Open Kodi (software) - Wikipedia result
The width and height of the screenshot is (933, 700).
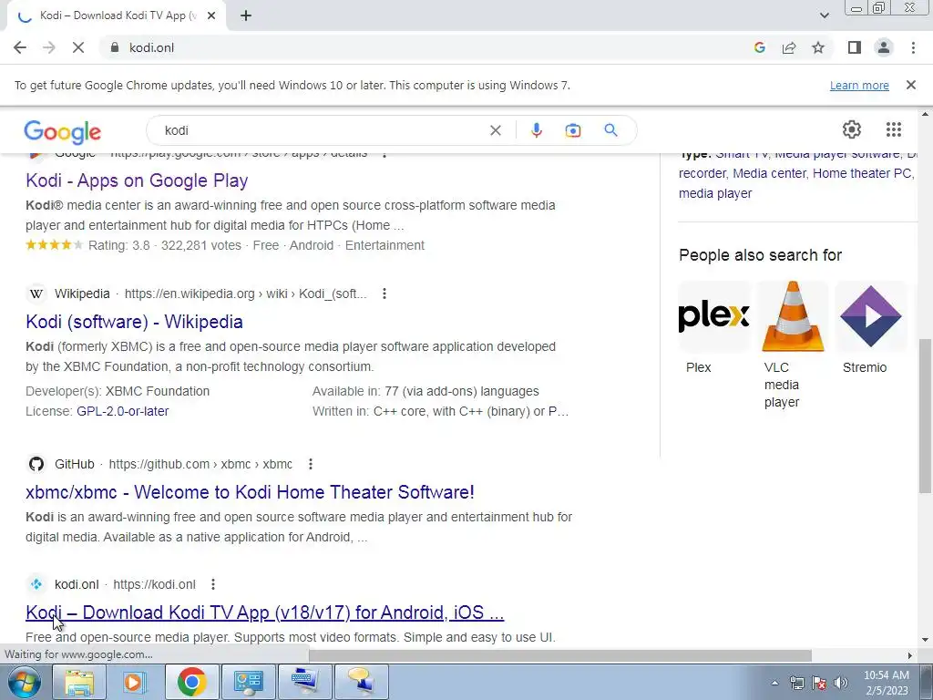click(x=134, y=322)
